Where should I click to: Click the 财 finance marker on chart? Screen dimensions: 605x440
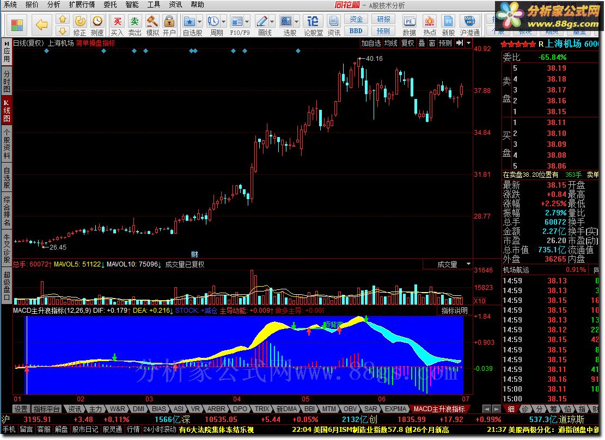(x=194, y=255)
